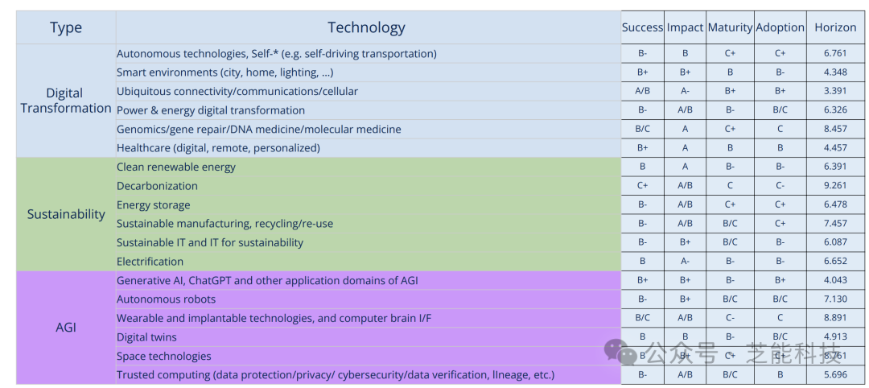Click the "Electrification" row label

point(150,262)
